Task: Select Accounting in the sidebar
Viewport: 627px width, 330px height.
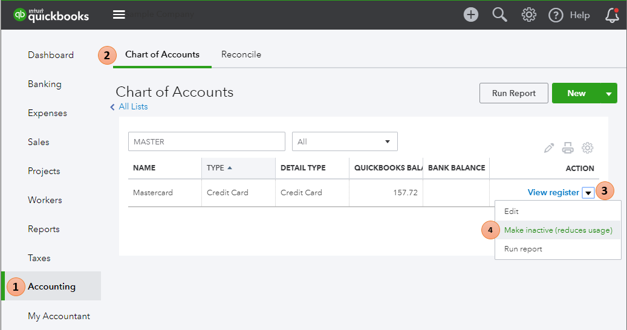Action: coord(51,286)
